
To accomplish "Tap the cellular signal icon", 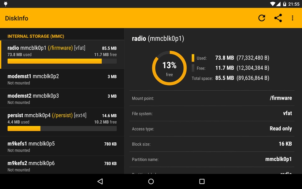I will coord(278,4).
